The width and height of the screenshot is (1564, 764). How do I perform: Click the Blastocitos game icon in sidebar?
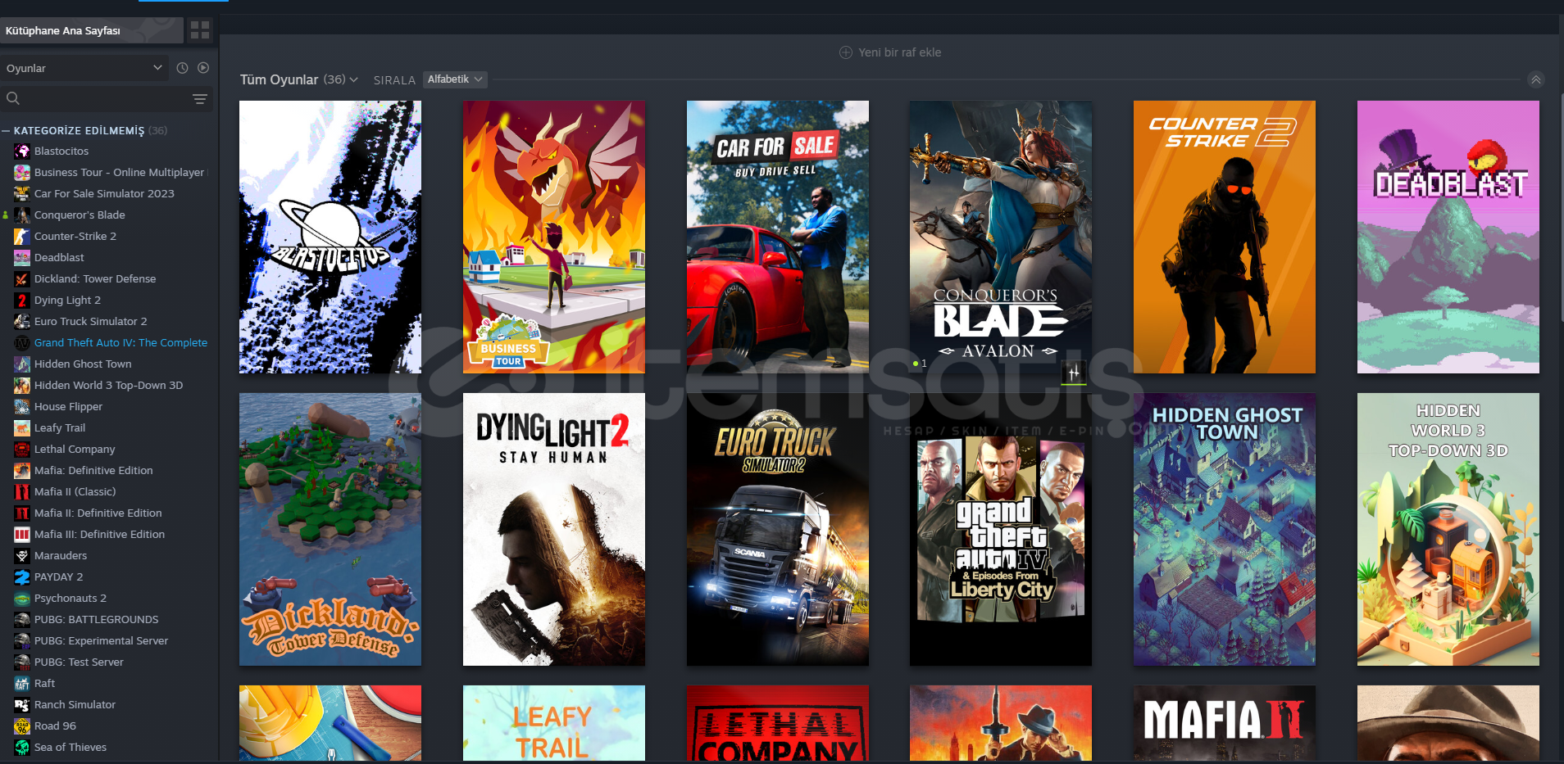pos(22,151)
